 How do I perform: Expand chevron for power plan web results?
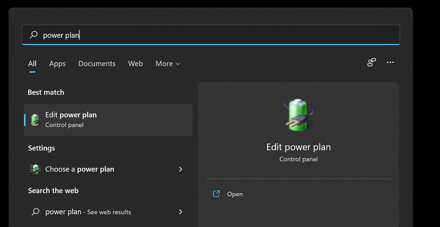[x=180, y=212]
